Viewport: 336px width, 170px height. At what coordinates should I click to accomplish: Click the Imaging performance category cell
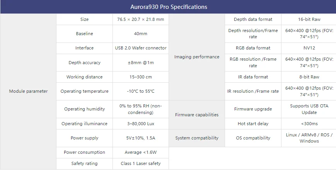pyautogui.click(x=197, y=57)
